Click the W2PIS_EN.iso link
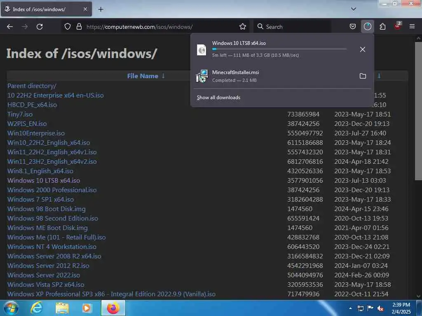This screenshot has height=316, width=422. pyautogui.click(x=27, y=123)
